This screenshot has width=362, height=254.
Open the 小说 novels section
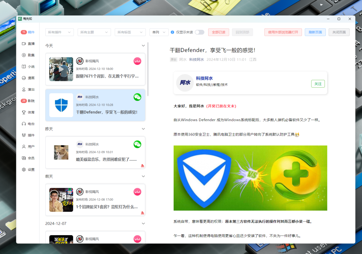coord(28,66)
